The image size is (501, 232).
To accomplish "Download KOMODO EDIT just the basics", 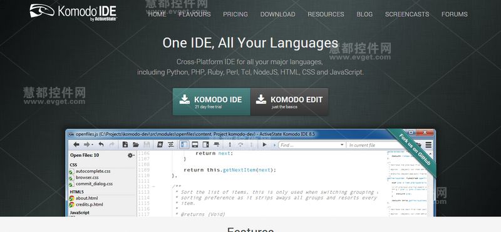I will pyautogui.click(x=289, y=102).
